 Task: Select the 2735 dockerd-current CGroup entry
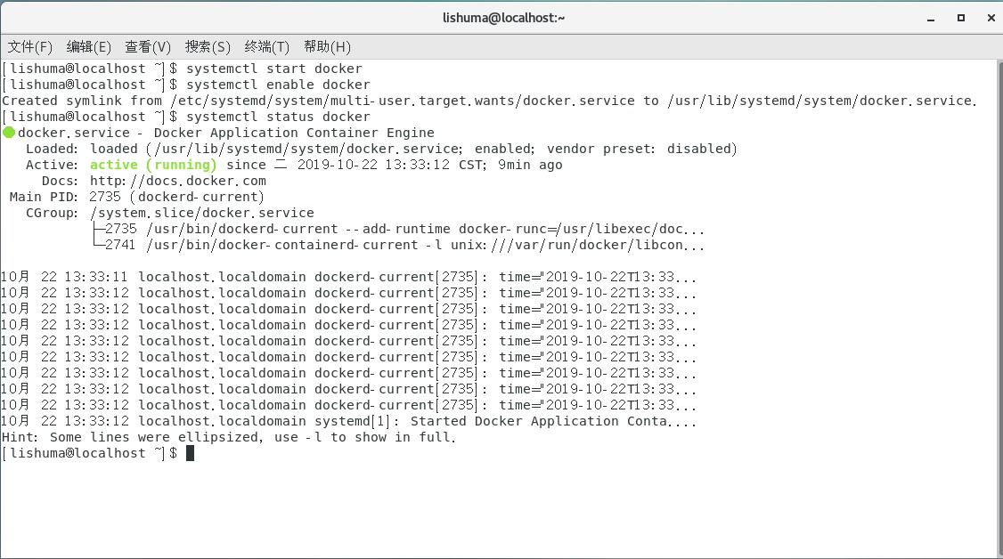point(401,229)
